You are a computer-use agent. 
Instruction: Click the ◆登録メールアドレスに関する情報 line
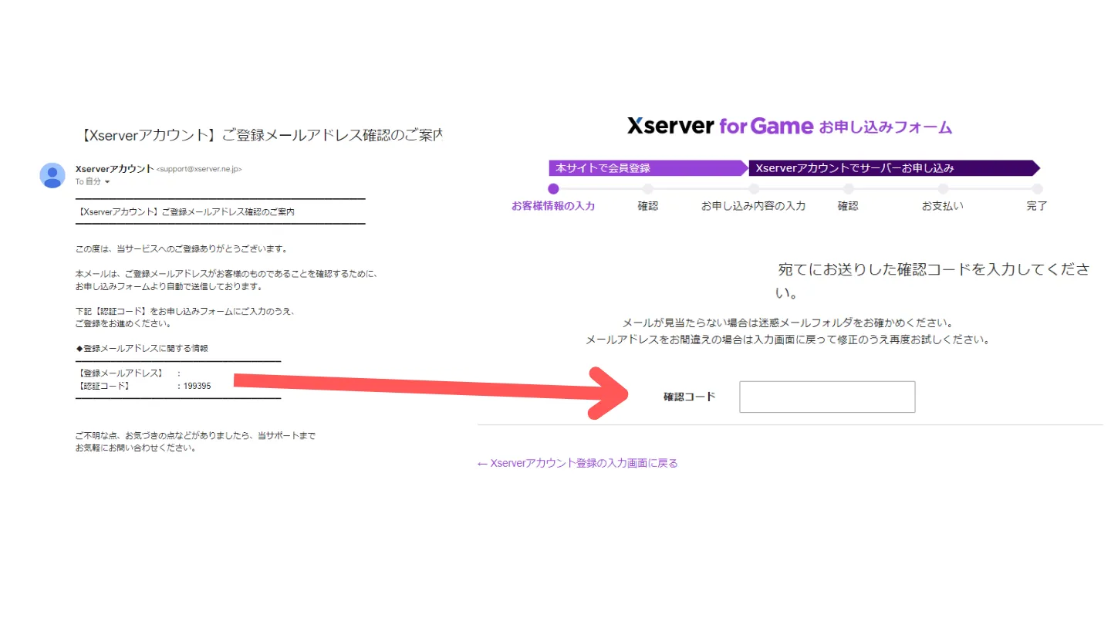click(x=142, y=348)
